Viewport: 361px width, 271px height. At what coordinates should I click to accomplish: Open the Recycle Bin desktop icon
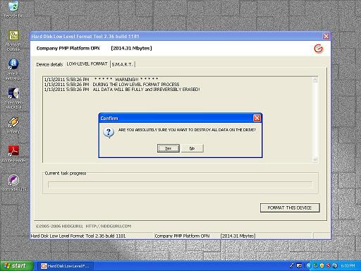click(13, 9)
